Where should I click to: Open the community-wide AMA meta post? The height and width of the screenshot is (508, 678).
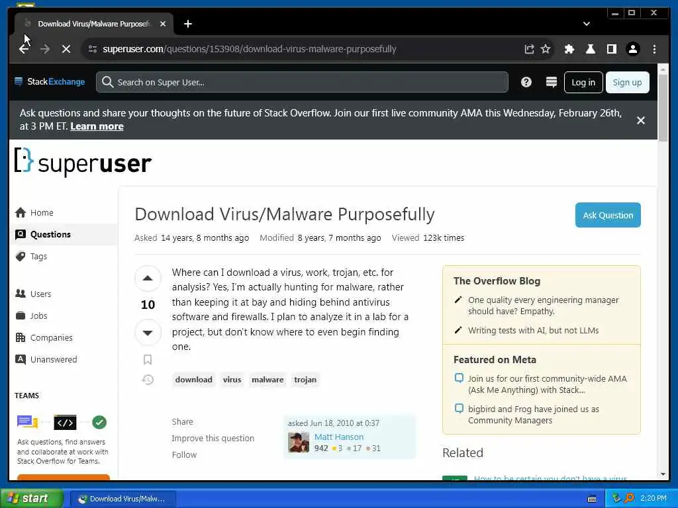pyautogui.click(x=547, y=384)
